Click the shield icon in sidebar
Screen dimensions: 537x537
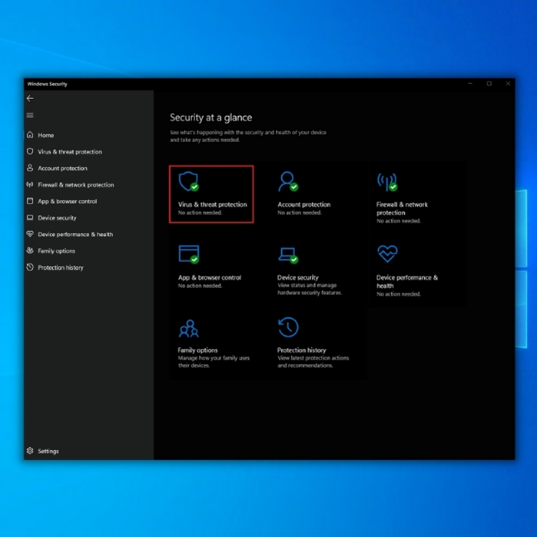(30, 151)
